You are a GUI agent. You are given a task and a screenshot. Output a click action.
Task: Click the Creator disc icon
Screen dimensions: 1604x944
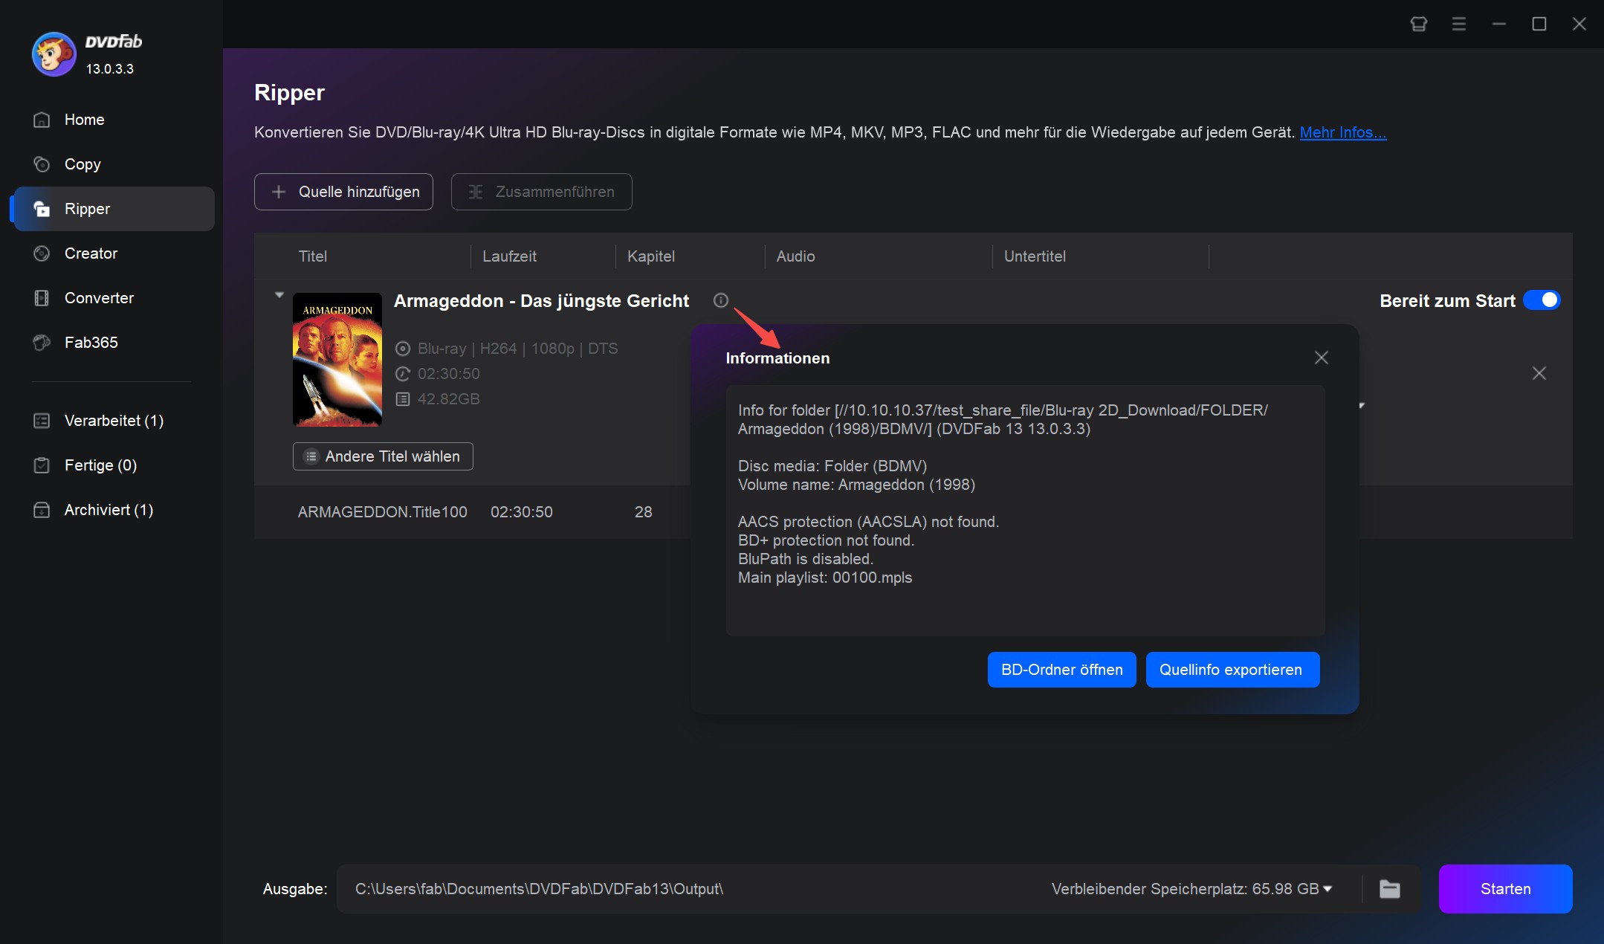pyautogui.click(x=42, y=253)
